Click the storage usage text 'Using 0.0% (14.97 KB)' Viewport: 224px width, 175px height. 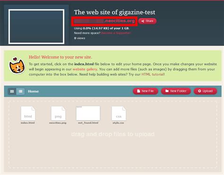tap(92, 28)
